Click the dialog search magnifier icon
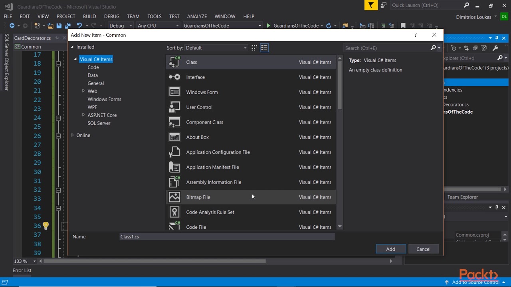This screenshot has height=287, width=511. [433, 48]
